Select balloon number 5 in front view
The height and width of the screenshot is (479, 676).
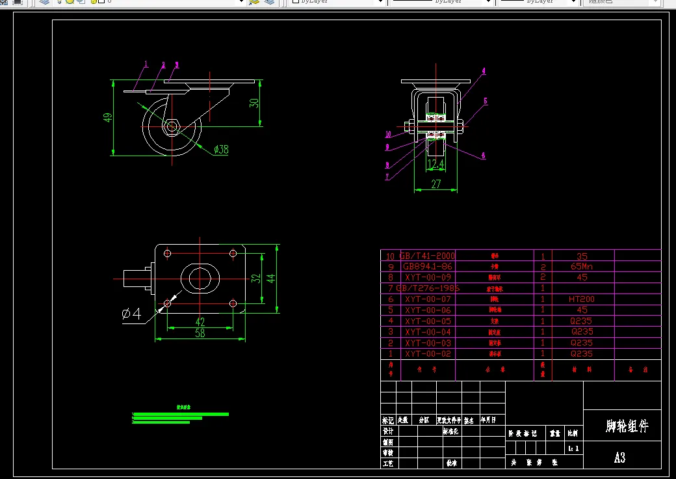click(486, 101)
